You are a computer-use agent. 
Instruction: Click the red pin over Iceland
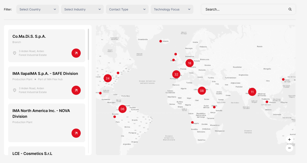pyautogui.click(x=161, y=41)
